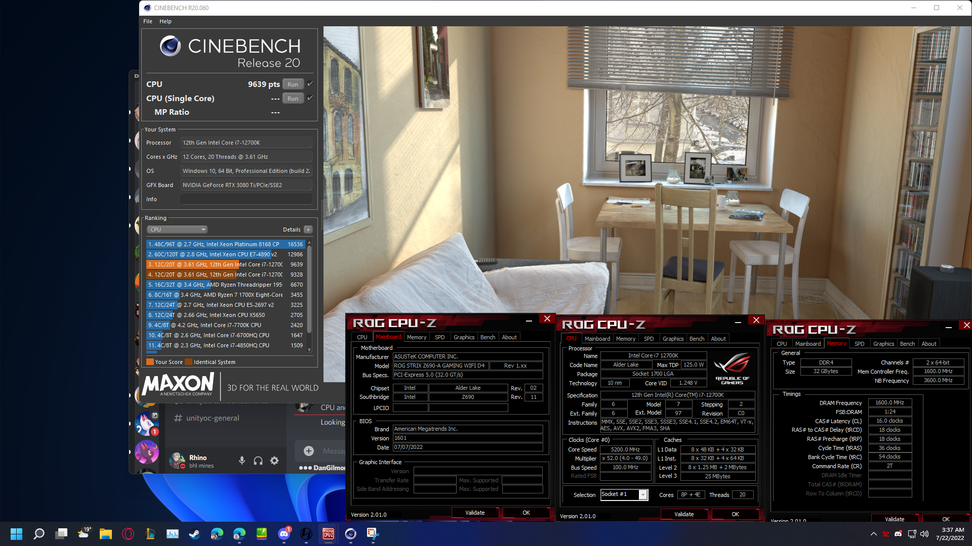Click the plus attach button in Discord message box
972x546 pixels.
[309, 451]
